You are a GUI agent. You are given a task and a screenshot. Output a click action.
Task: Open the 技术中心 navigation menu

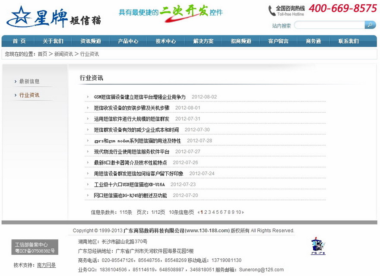click(166, 41)
